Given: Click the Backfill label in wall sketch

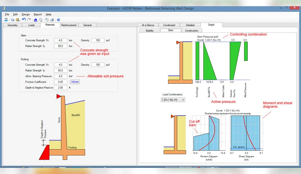Looking at the screenshot, I should coord(76,115).
